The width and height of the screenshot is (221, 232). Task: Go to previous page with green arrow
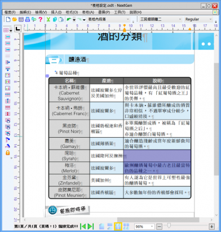pos(83,226)
